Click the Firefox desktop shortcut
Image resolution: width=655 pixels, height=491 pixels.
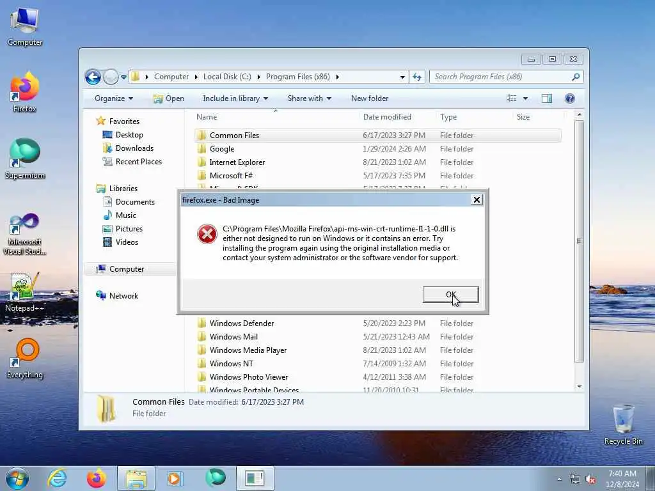tap(25, 92)
